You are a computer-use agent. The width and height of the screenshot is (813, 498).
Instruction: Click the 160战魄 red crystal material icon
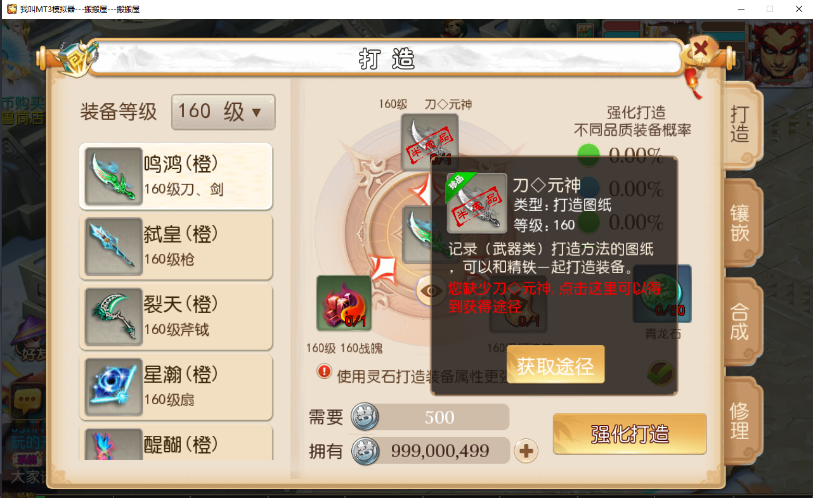(344, 303)
